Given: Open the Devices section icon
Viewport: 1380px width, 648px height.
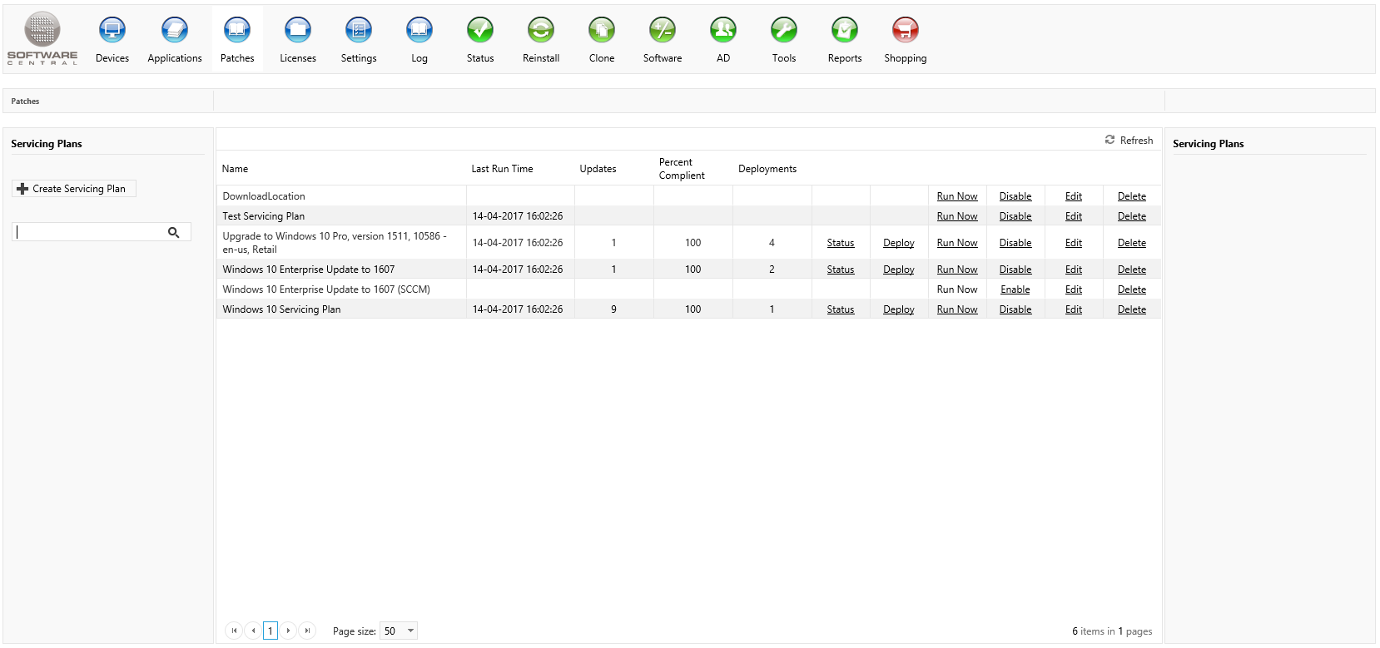Looking at the screenshot, I should pyautogui.click(x=112, y=31).
